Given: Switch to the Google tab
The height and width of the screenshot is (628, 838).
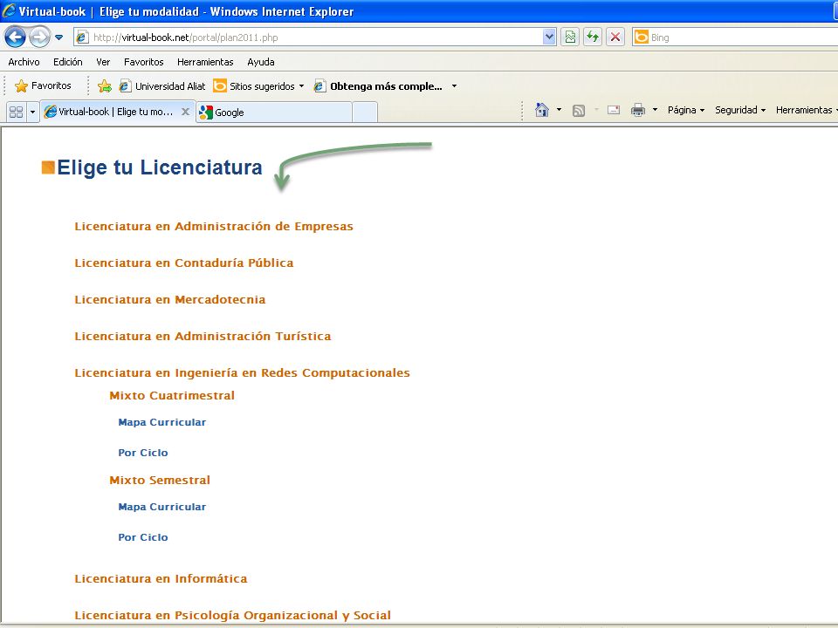Looking at the screenshot, I should (273, 113).
